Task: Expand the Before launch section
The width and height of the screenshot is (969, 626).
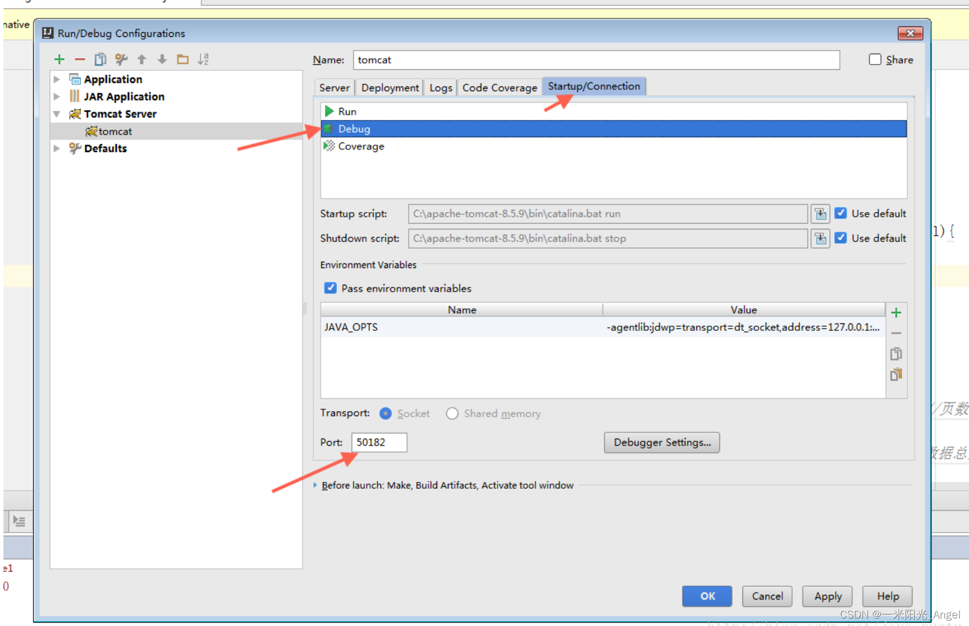Action: tap(315, 485)
